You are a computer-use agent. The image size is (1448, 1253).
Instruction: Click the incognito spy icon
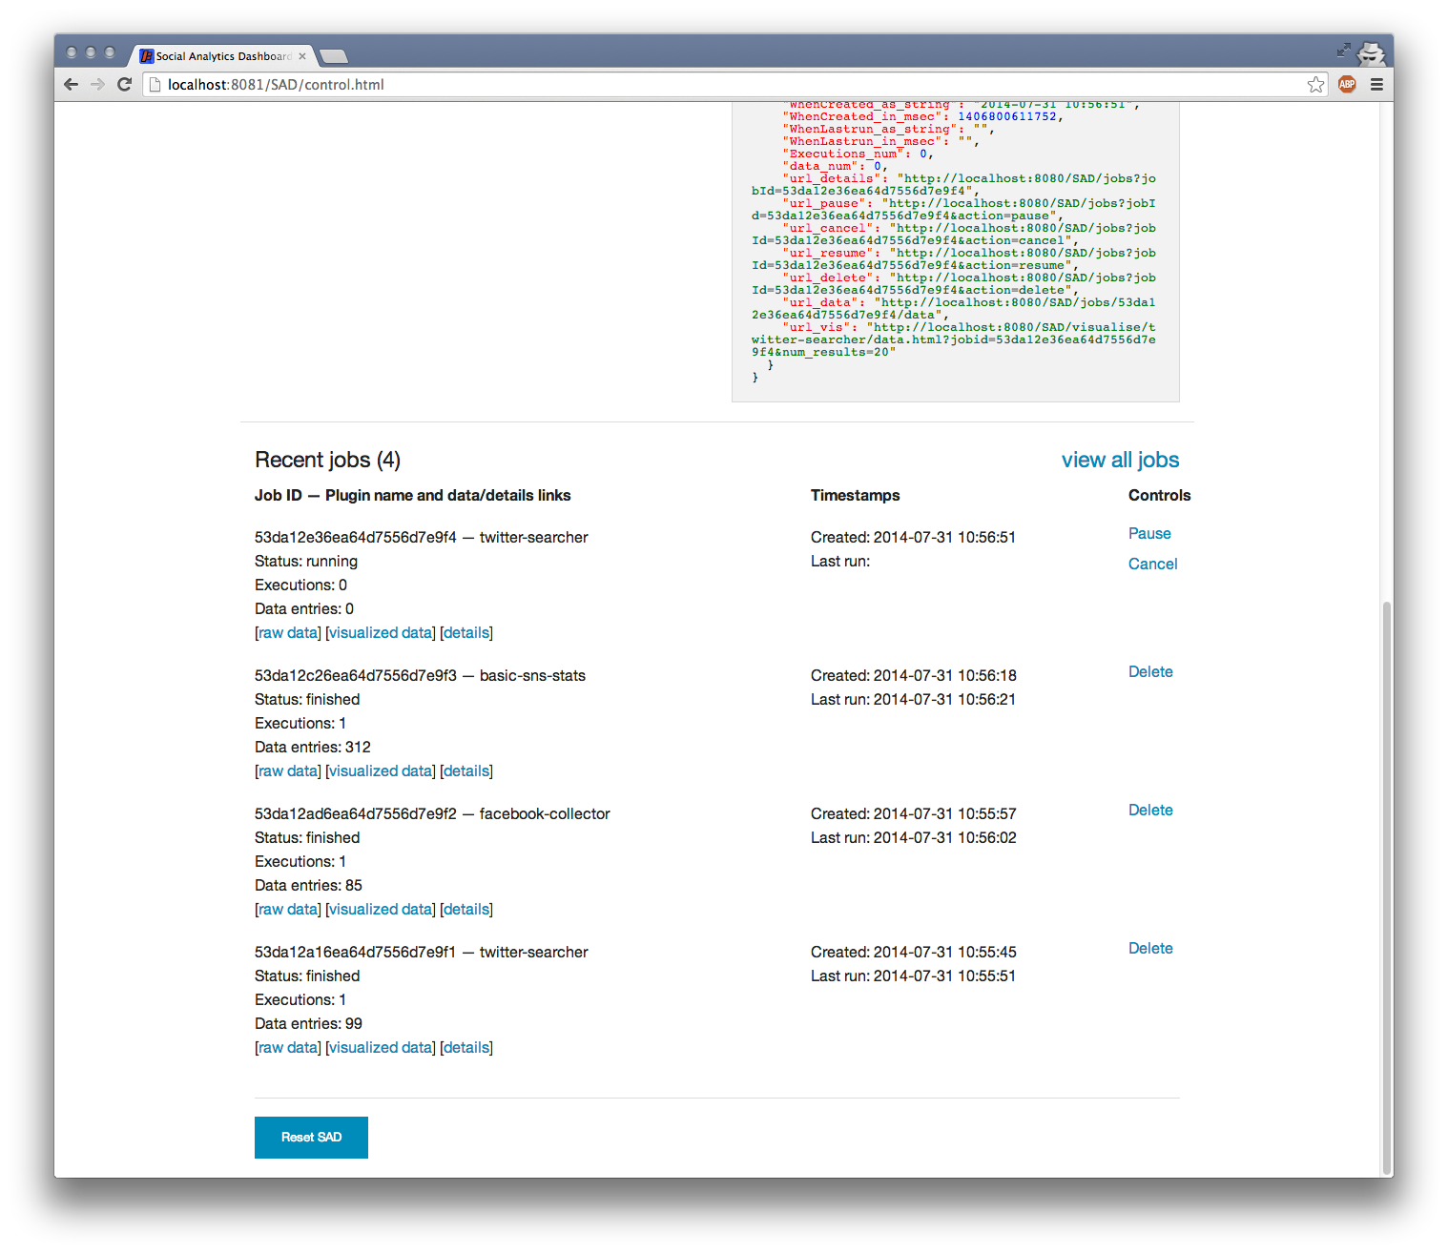click(x=1372, y=52)
